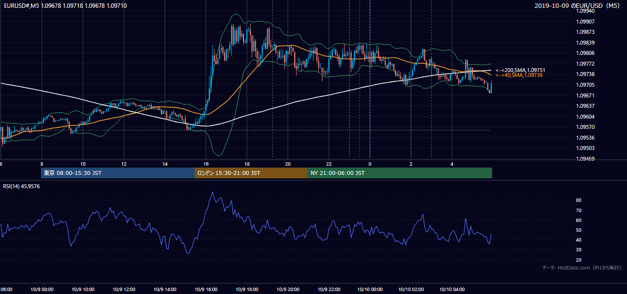Click hour label 12 under price chart
Image resolution: width=627 pixels, height=294 pixels.
(124, 164)
